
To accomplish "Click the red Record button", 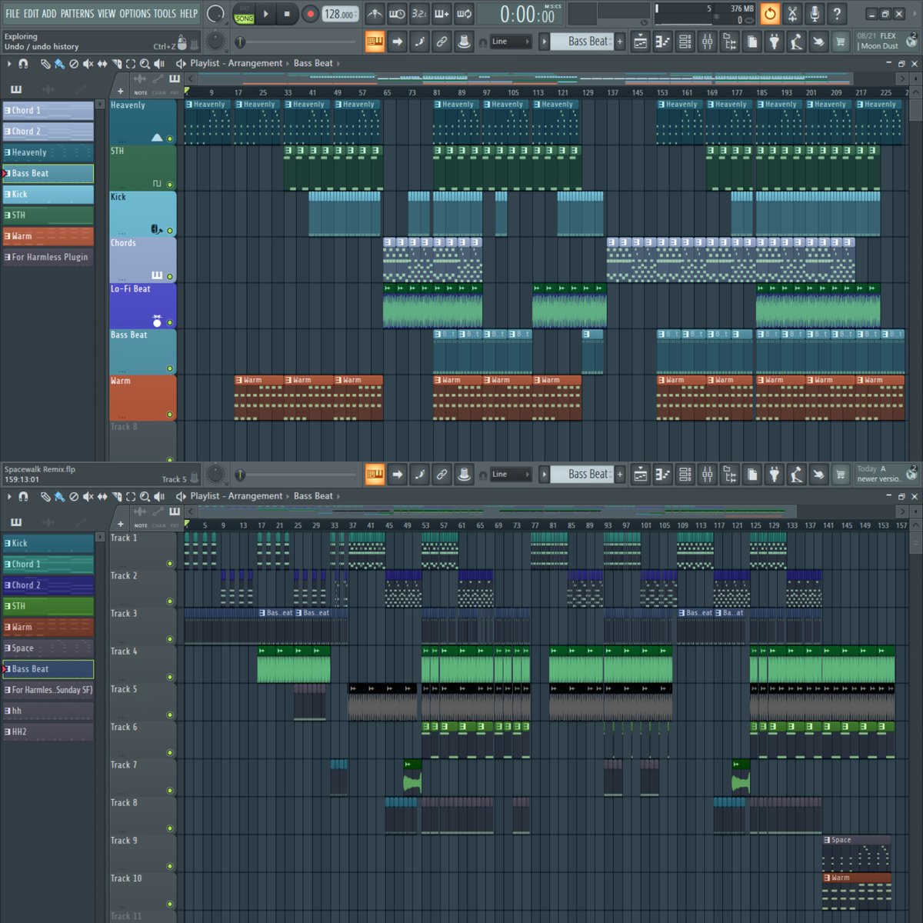I will tap(310, 14).
